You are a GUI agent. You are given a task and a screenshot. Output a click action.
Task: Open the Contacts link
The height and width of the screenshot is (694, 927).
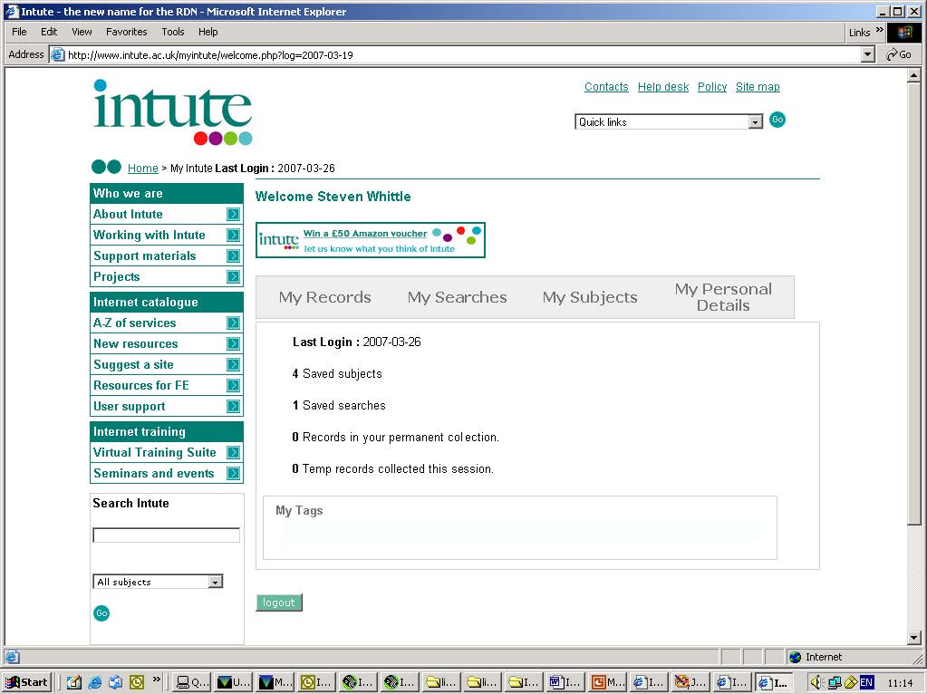(x=606, y=87)
